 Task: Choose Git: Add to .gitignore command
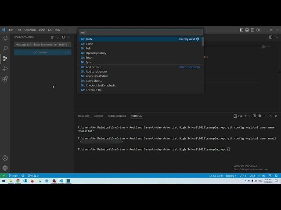tap(140, 72)
